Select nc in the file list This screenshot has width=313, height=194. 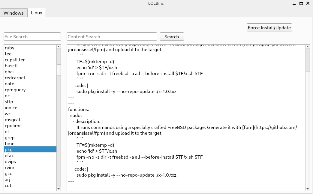coord(30,96)
